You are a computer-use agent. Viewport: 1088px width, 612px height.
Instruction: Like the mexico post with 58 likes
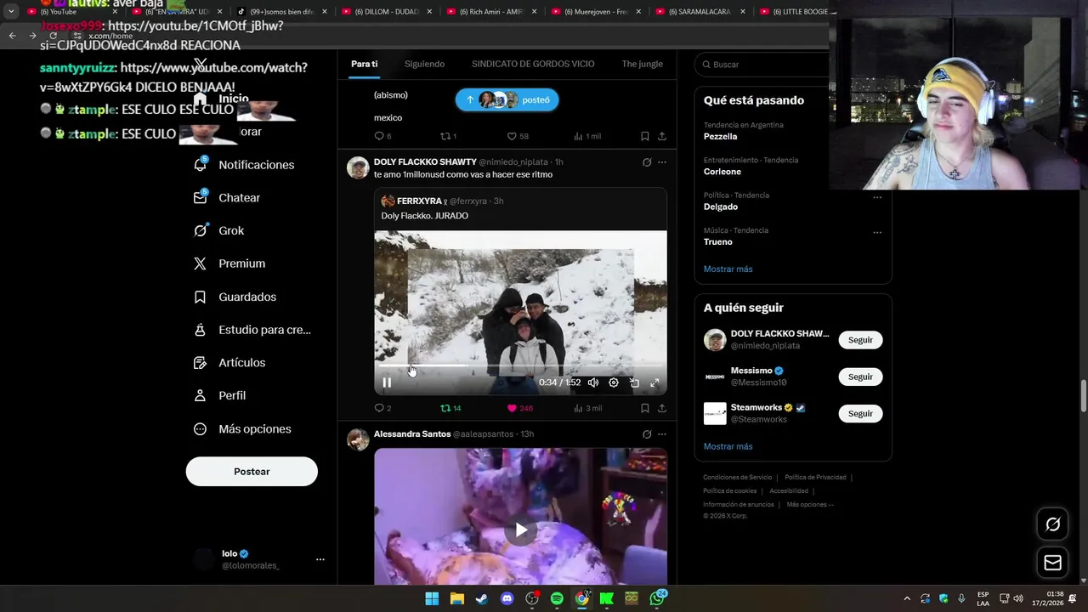click(518, 136)
